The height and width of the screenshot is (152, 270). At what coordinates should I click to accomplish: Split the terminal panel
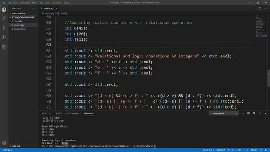point(248,113)
